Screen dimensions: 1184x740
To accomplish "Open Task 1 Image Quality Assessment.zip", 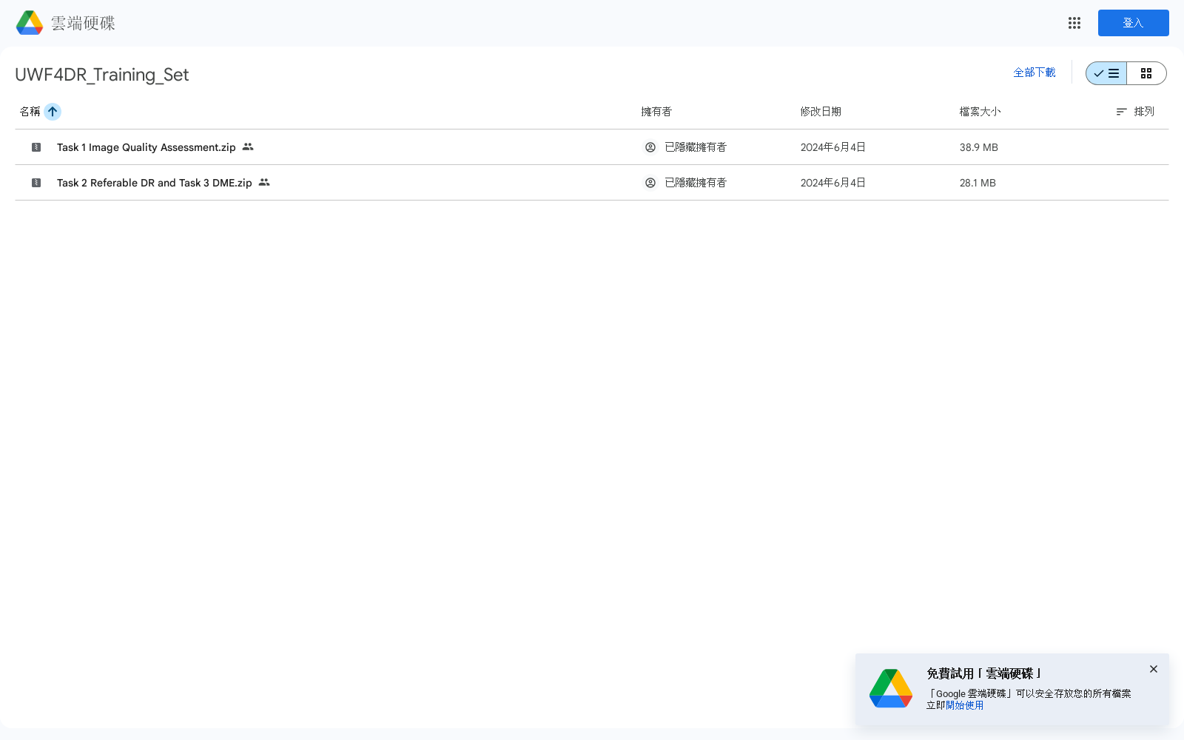I will pyautogui.click(x=147, y=147).
